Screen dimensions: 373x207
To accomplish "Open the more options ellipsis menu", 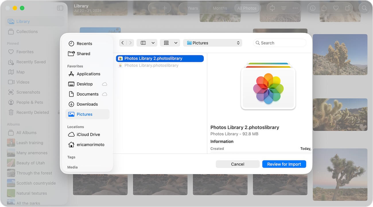I will point(295,8).
